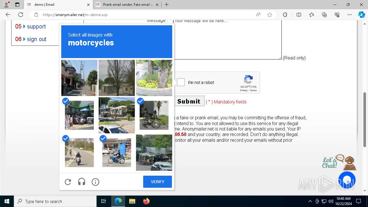This screenshot has width=368, height=207.
Task: Open volume control in tray
Action: click(x=331, y=201)
